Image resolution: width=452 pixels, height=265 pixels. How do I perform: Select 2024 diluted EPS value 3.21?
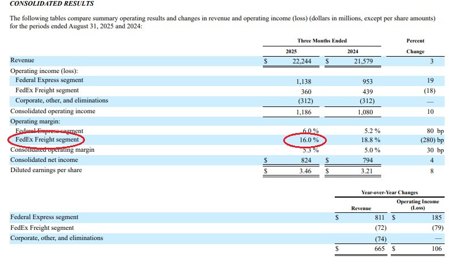coord(366,171)
